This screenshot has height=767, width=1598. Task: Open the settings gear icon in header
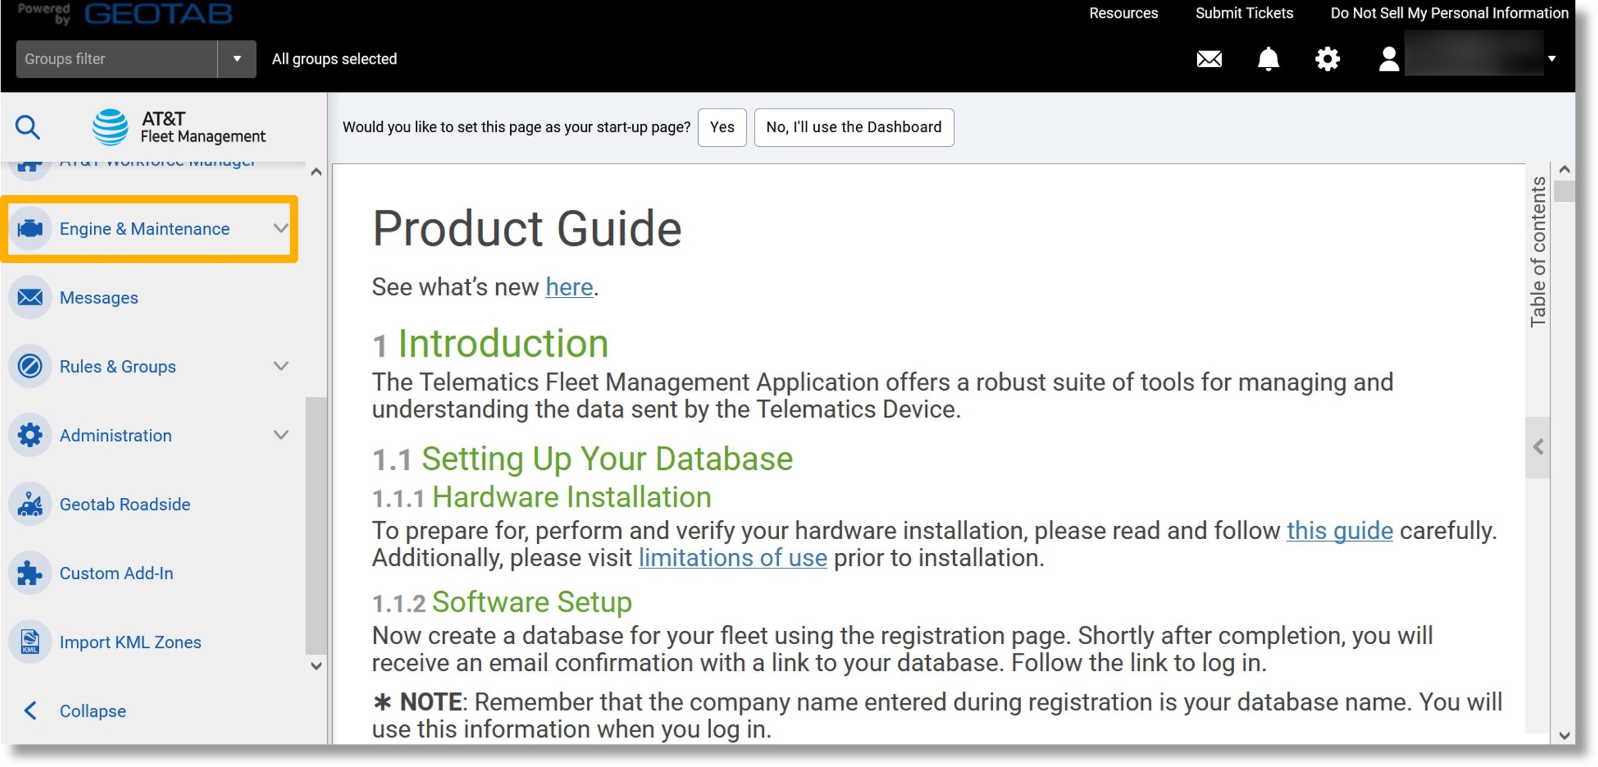1327,59
